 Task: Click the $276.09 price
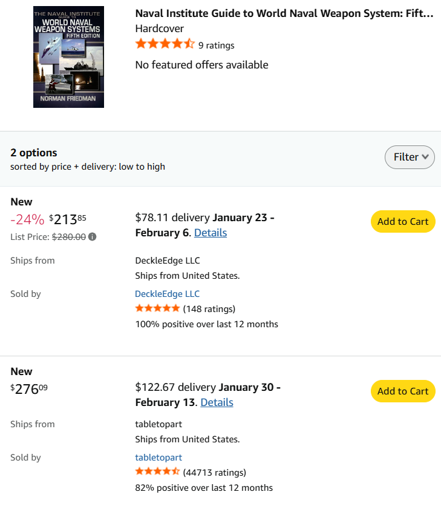pyautogui.click(x=29, y=389)
